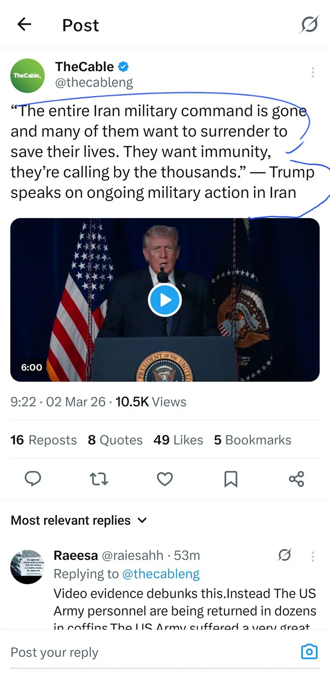Tap the reply speech bubble icon

pyautogui.click(x=33, y=479)
